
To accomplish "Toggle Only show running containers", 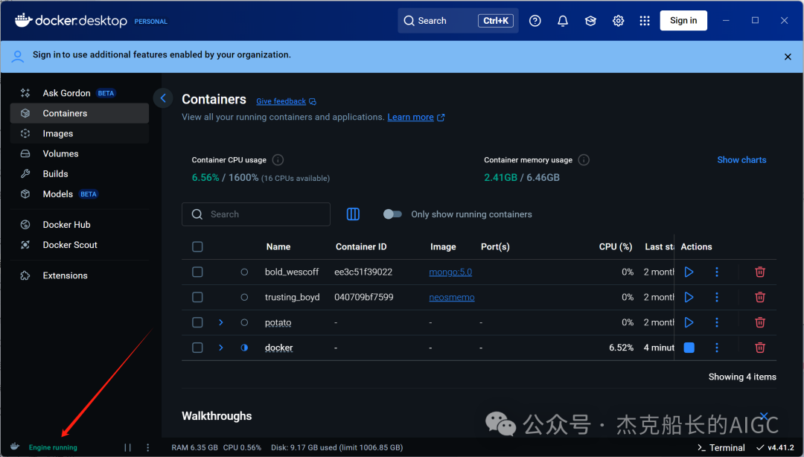I will click(392, 214).
